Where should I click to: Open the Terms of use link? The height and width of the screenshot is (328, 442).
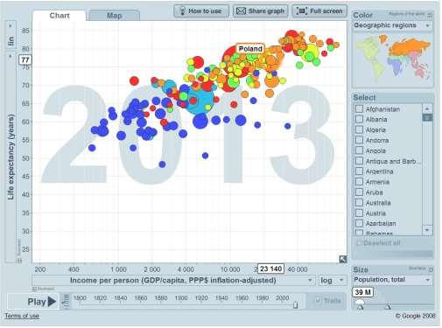coord(22,316)
